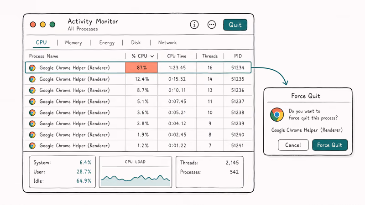Click the 1:23.45 CPU Time cell
The height and width of the screenshot is (205, 365).
pos(177,67)
